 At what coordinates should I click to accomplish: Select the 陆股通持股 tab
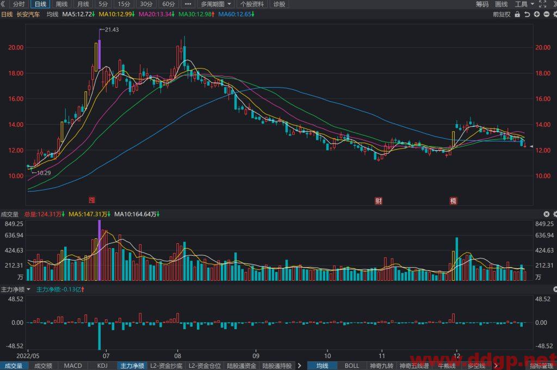pyautogui.click(x=277, y=366)
